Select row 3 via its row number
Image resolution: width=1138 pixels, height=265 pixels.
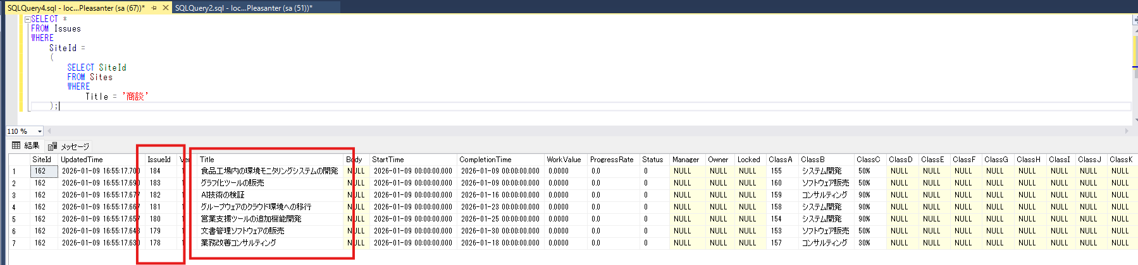click(14, 196)
